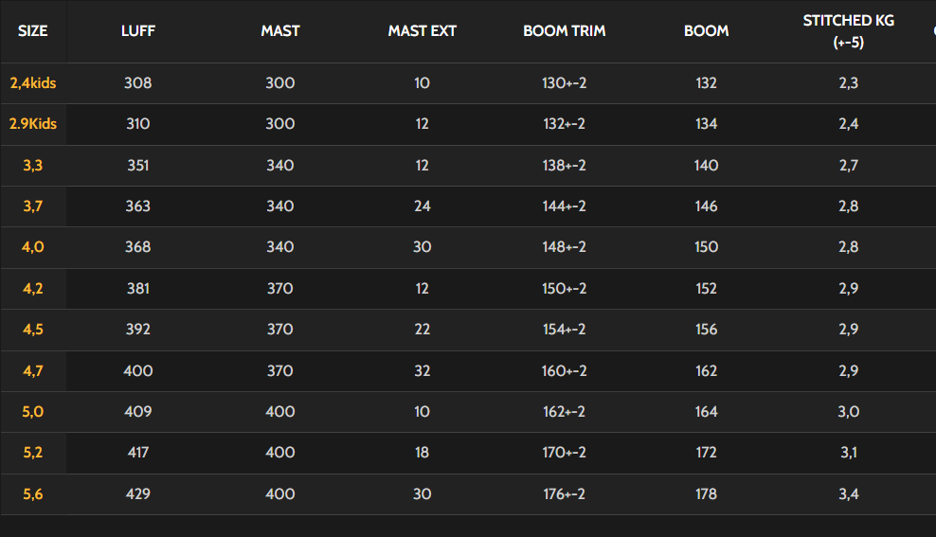Select the 5,6 size label
Image resolution: width=936 pixels, height=537 pixels.
pos(33,493)
